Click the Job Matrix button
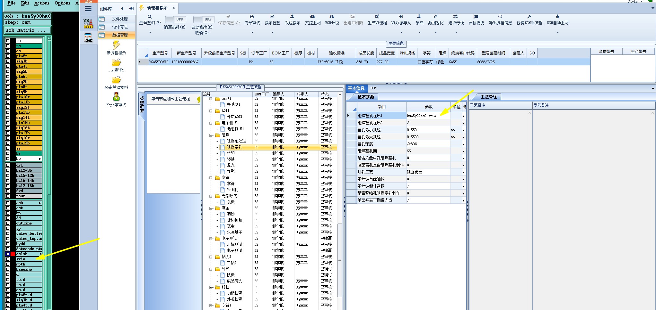Screen dimensions: 656x310 point(28,30)
